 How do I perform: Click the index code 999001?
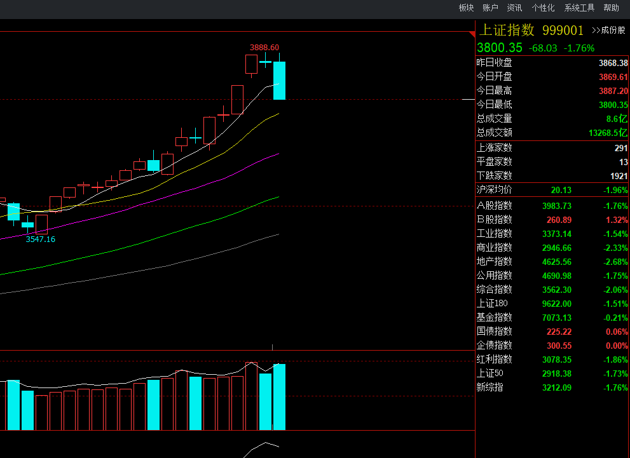tap(563, 30)
